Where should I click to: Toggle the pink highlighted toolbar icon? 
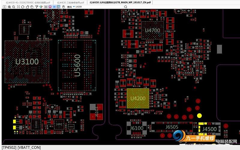(50, 7)
